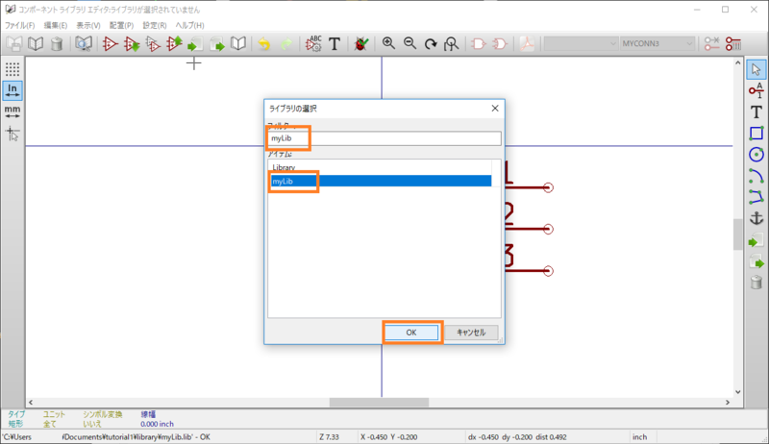Select inches unit button on left toolbar

[x=12, y=90]
